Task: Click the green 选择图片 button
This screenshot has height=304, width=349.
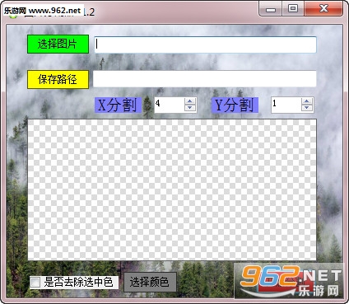Action: [x=58, y=44]
